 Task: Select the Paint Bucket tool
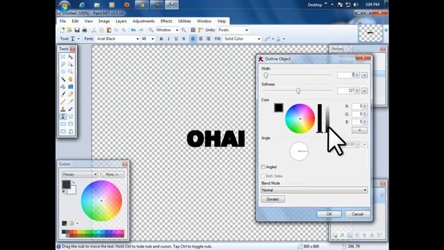click(x=63, y=86)
